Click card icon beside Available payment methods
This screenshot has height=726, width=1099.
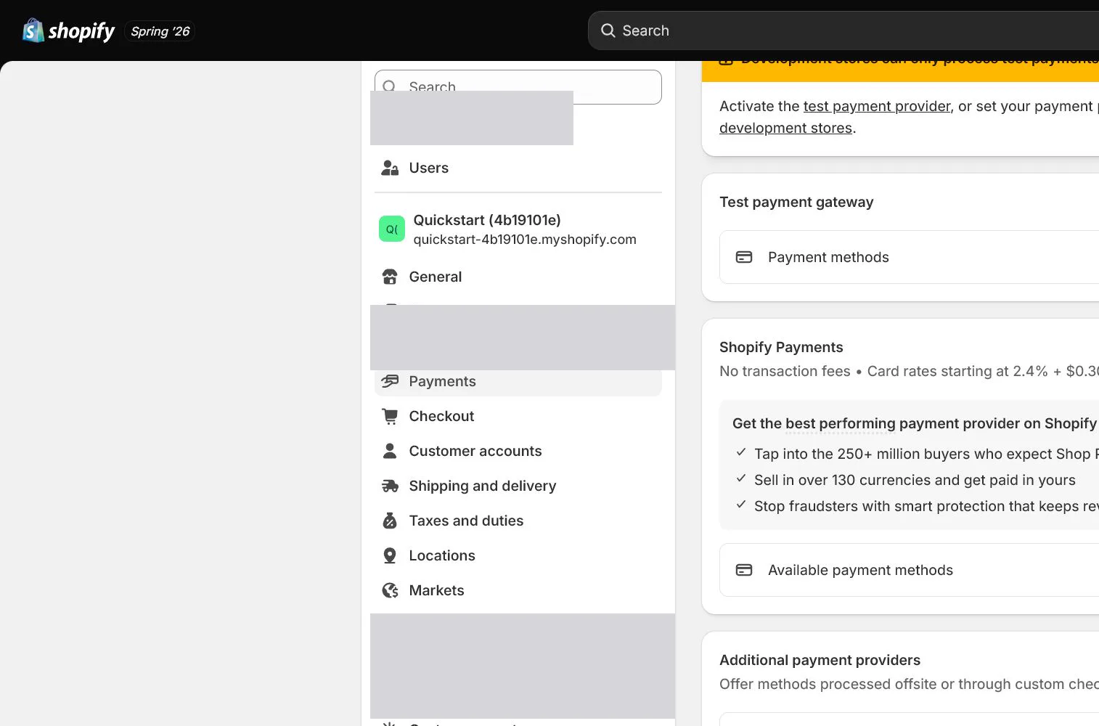[x=744, y=570]
